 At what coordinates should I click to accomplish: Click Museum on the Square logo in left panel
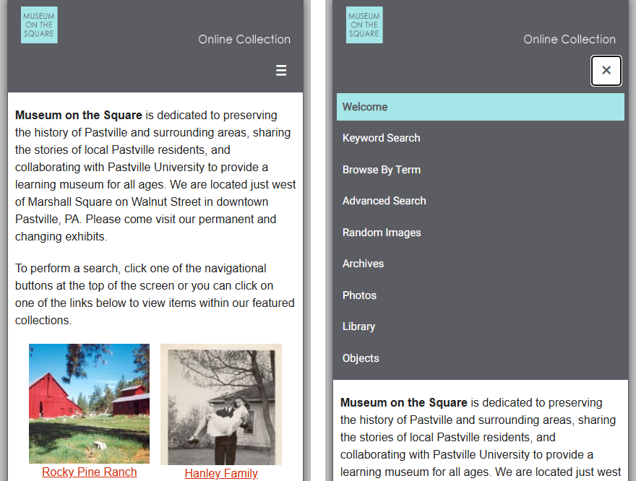[x=39, y=25]
